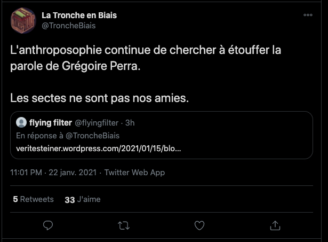Image resolution: width=328 pixels, height=242 pixels.
Task: Open the three-dot more options menu
Action: click(308, 15)
